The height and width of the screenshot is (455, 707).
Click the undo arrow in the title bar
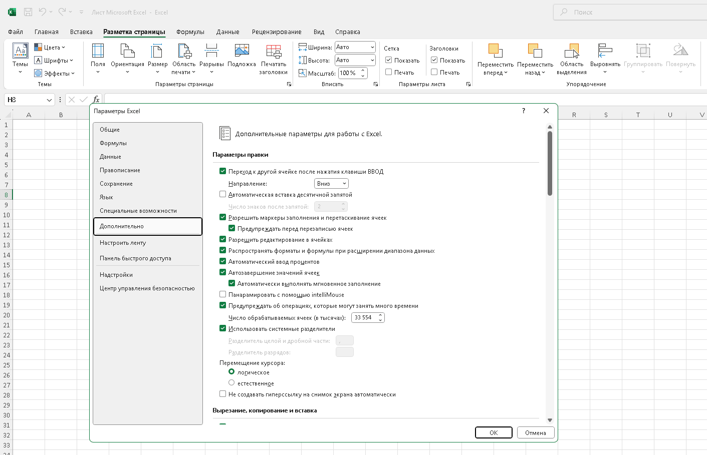43,12
